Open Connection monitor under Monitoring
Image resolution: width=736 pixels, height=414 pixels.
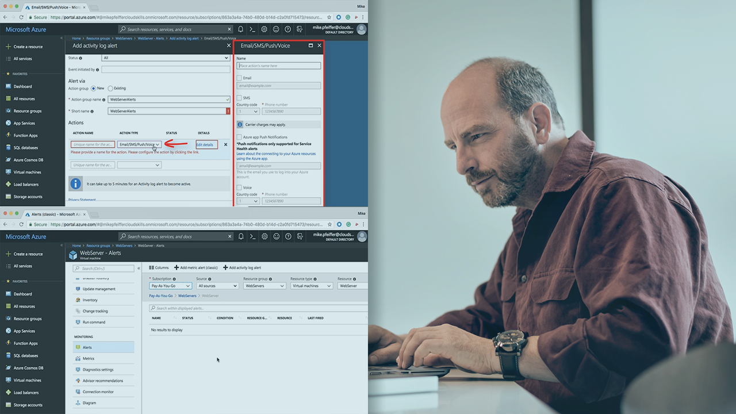tap(98, 392)
